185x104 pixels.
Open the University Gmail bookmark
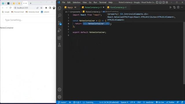32,12
